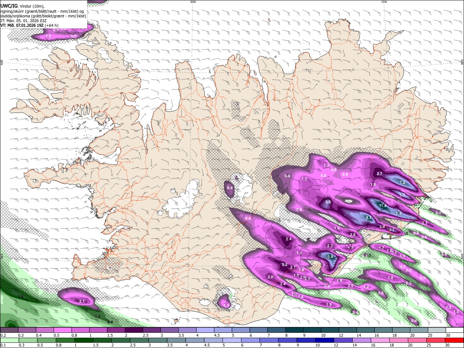Viewport: 464px width, 348px height.
Task: Click the rigning/skúrir legend description line
Action: 42,11
